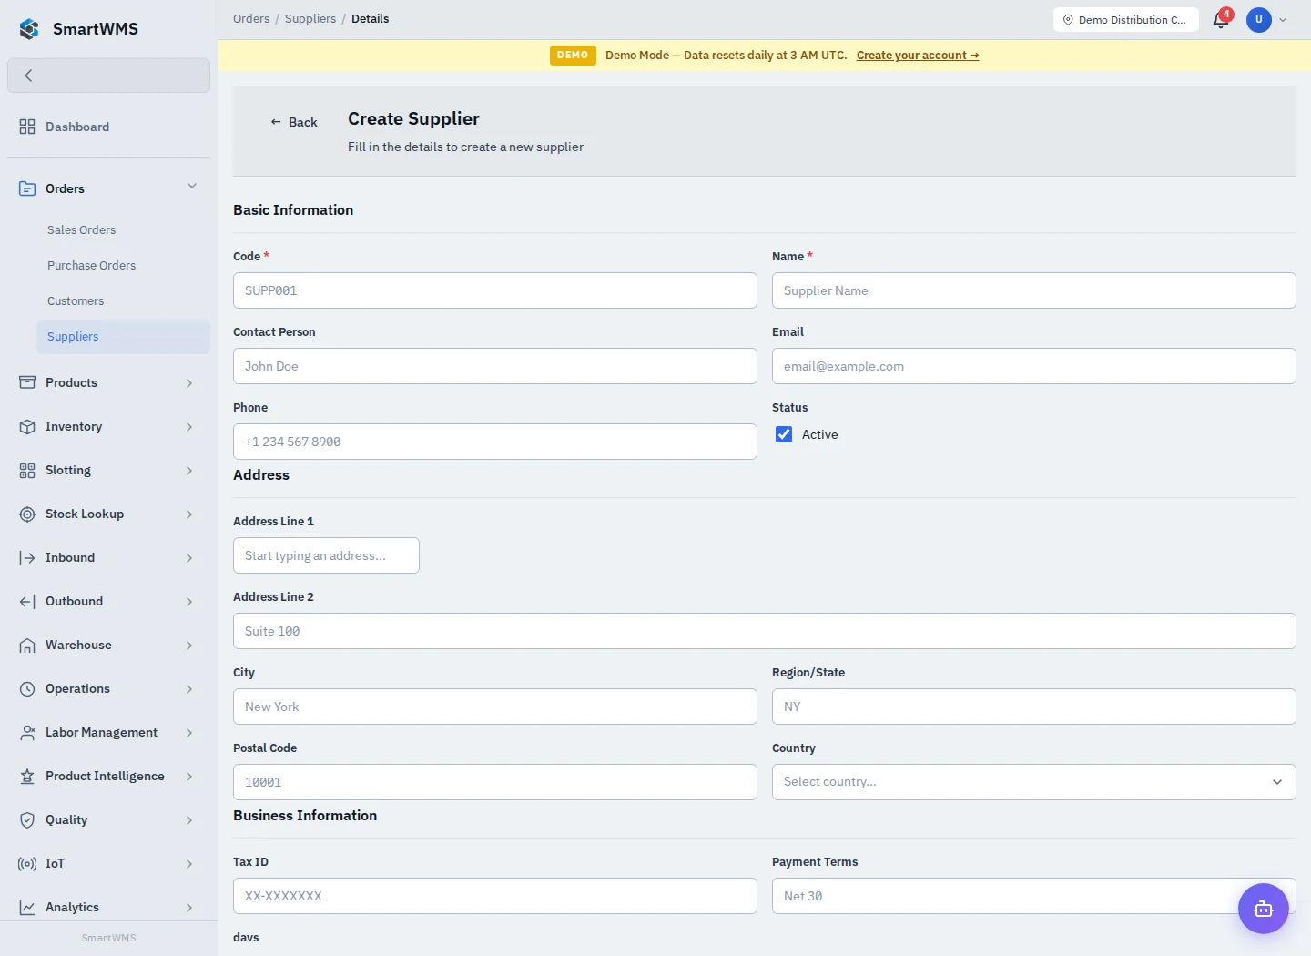Click the Stock Lookup target icon
The height and width of the screenshot is (956, 1311).
pos(27,514)
